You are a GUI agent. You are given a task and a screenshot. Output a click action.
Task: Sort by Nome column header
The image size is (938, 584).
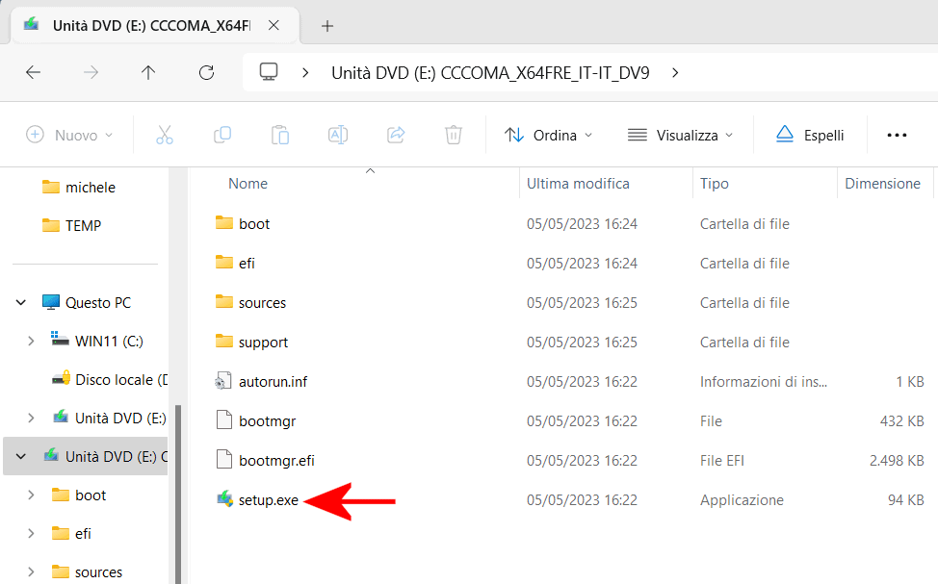pos(248,184)
